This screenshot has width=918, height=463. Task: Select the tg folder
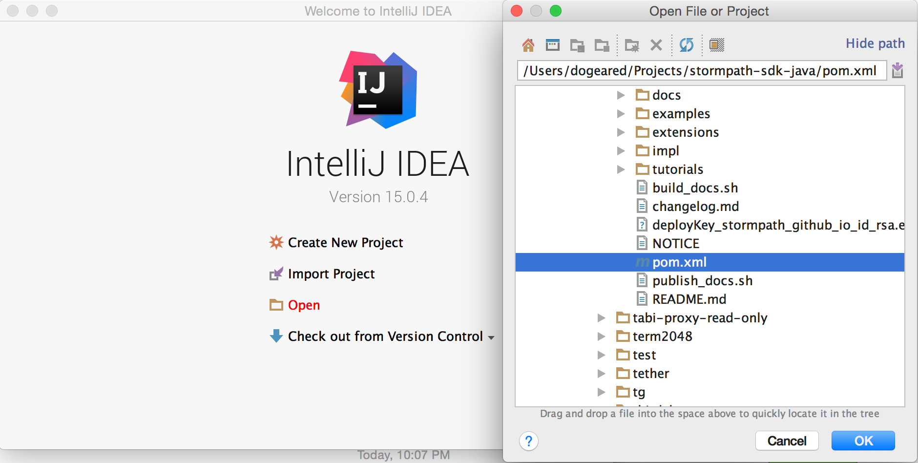[x=639, y=392]
